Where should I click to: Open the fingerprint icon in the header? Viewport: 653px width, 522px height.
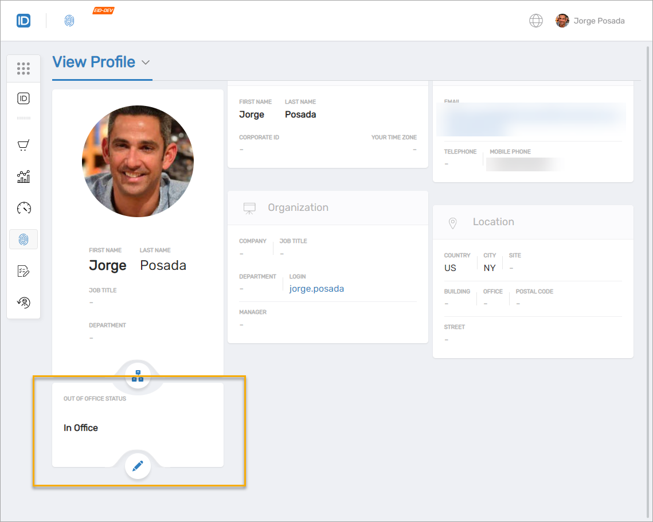tap(69, 21)
